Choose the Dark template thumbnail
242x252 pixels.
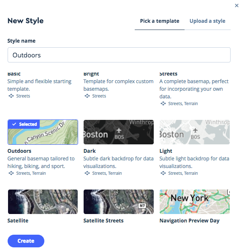(x=119, y=132)
